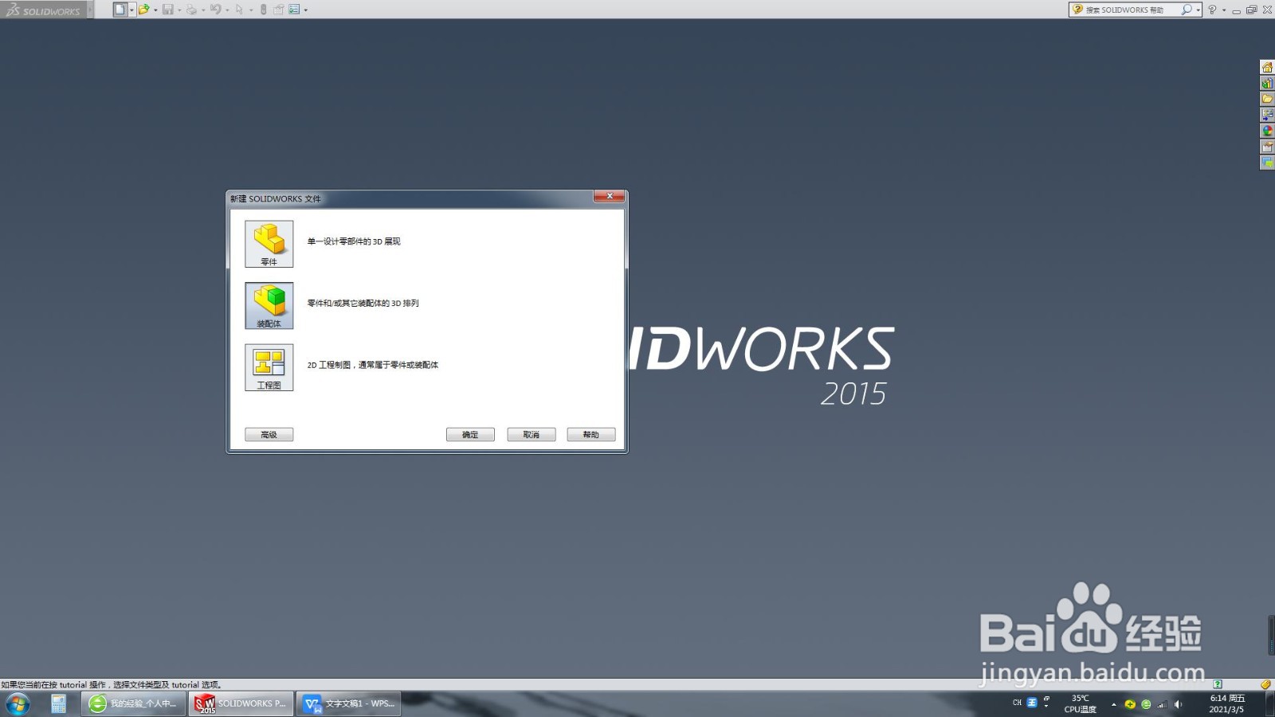1275x717 pixels.
Task: Click the SOLIDWORKS logo at top left
Action: (43, 10)
